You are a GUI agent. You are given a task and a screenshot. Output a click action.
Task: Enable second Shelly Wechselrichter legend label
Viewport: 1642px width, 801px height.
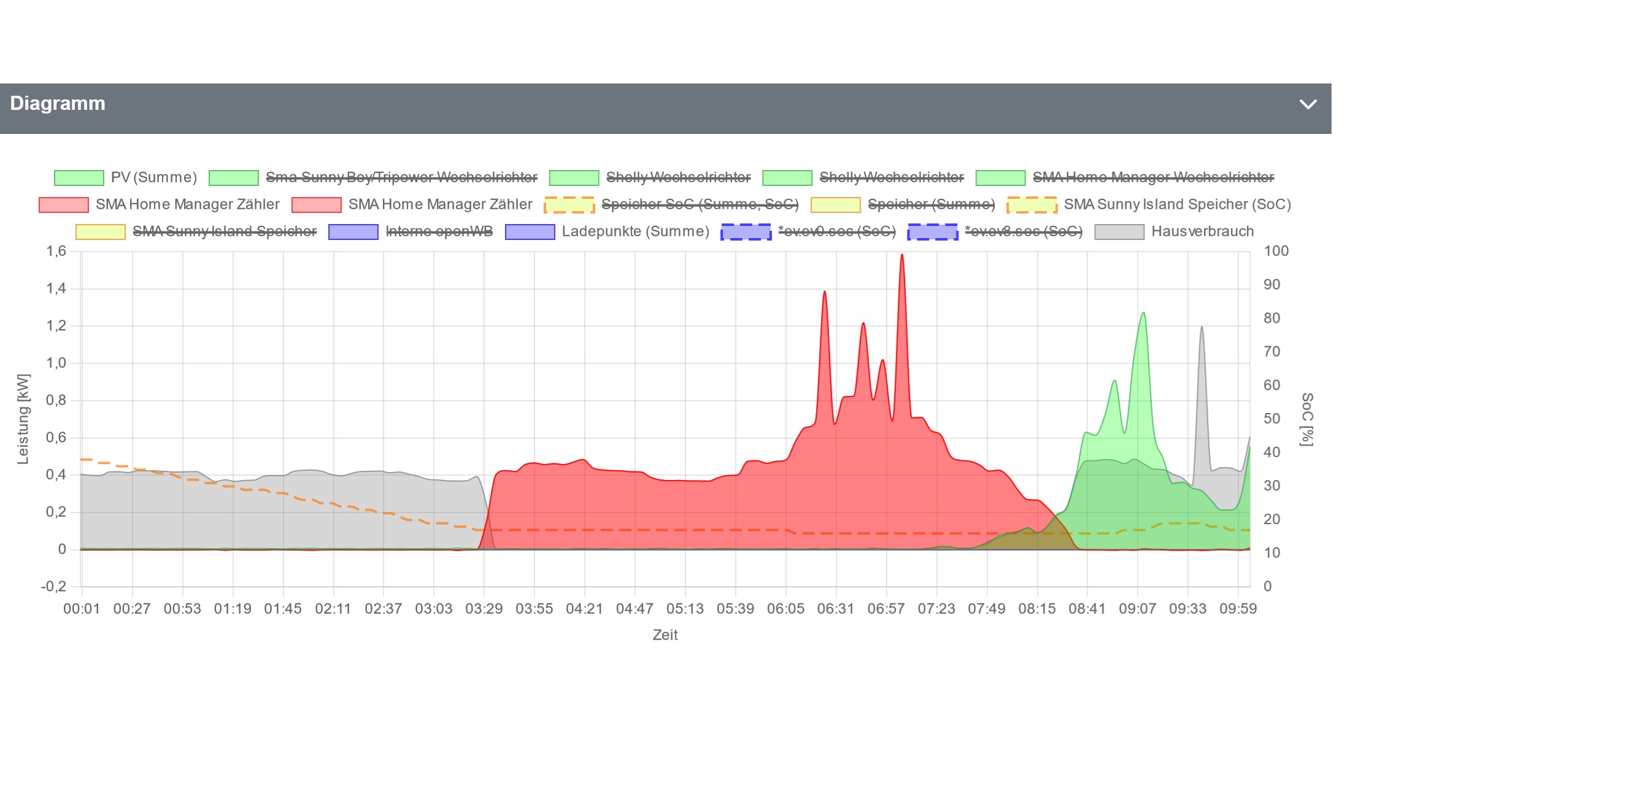tap(891, 177)
